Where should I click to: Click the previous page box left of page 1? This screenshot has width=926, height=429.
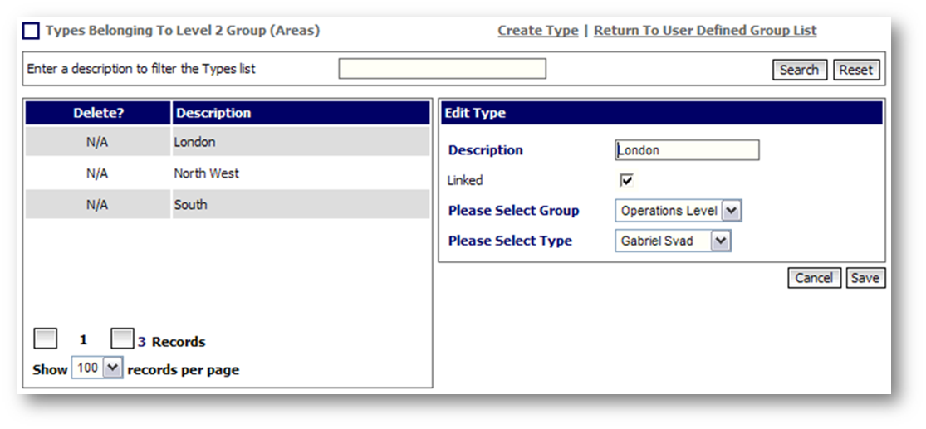(x=46, y=339)
